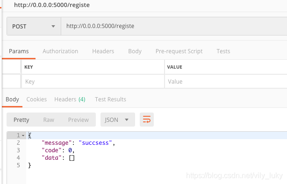
Task: Open the Authorization tab
Action: pos(60,51)
